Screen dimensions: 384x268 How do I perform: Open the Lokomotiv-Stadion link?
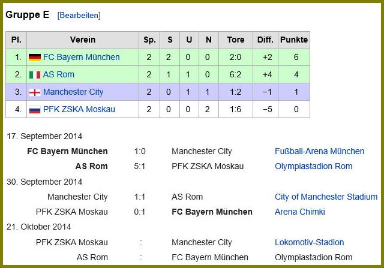click(x=310, y=243)
